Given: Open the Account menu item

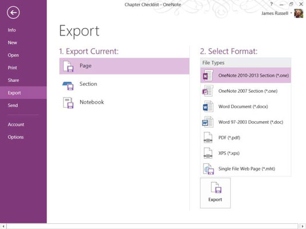Looking at the screenshot, I should [x=16, y=125].
